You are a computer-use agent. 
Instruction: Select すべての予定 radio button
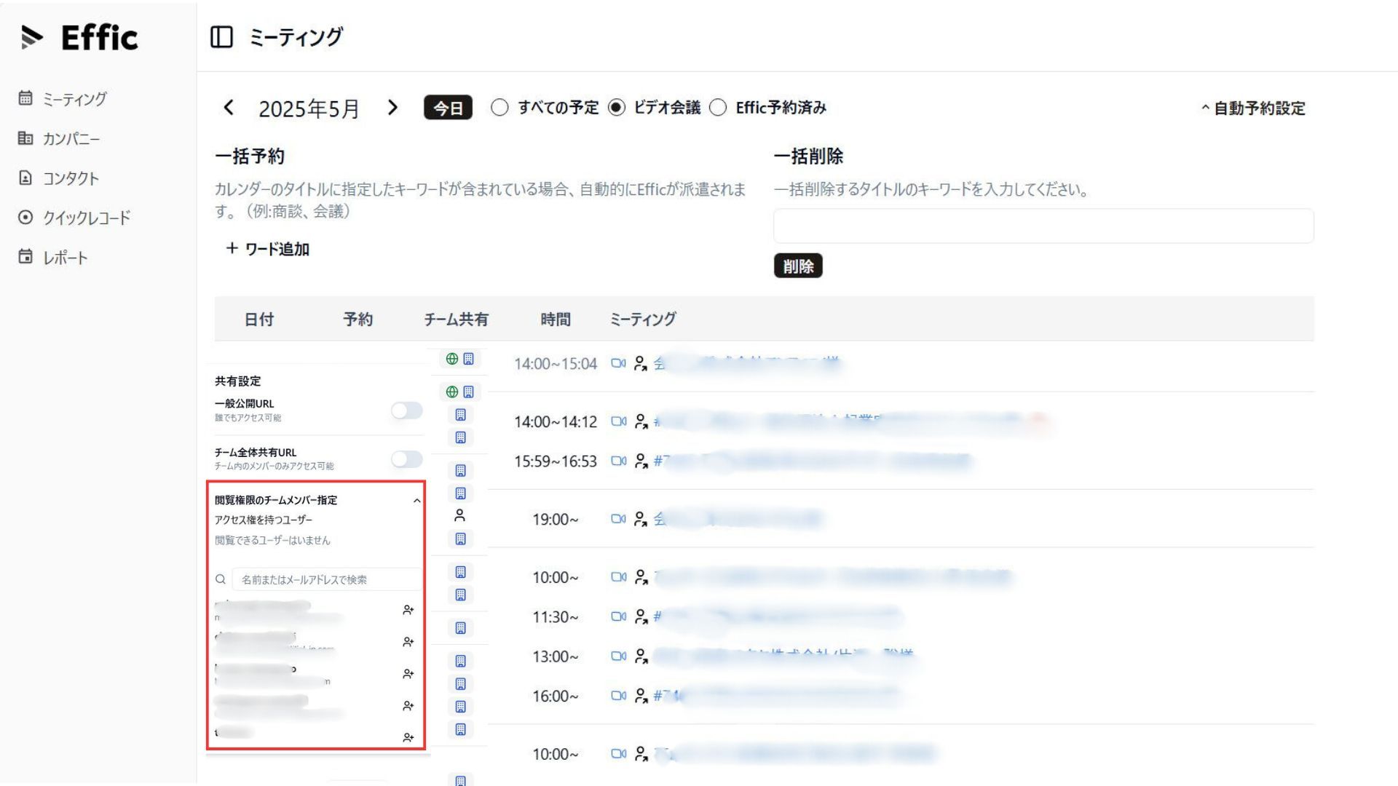coord(499,108)
